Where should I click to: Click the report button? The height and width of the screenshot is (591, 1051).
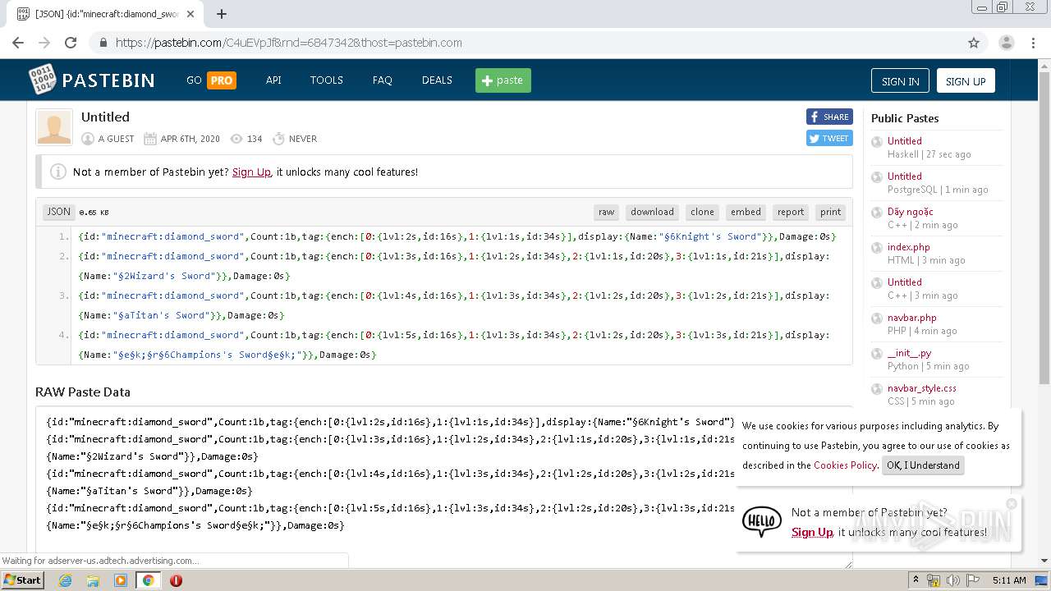tap(791, 212)
